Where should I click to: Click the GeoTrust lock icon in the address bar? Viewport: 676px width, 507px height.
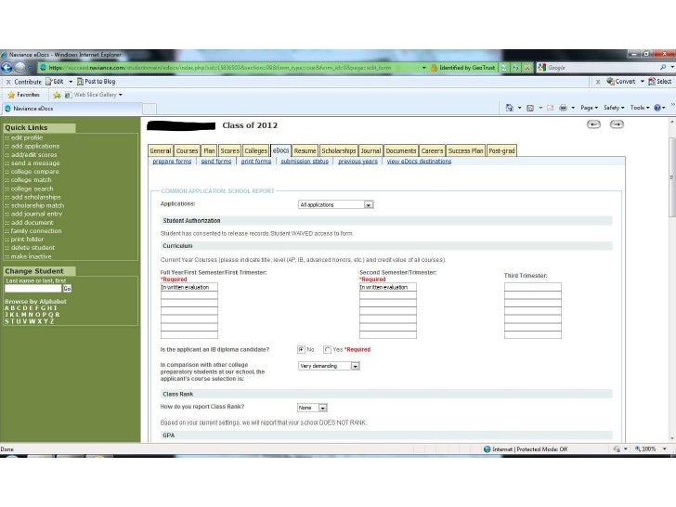click(434, 68)
